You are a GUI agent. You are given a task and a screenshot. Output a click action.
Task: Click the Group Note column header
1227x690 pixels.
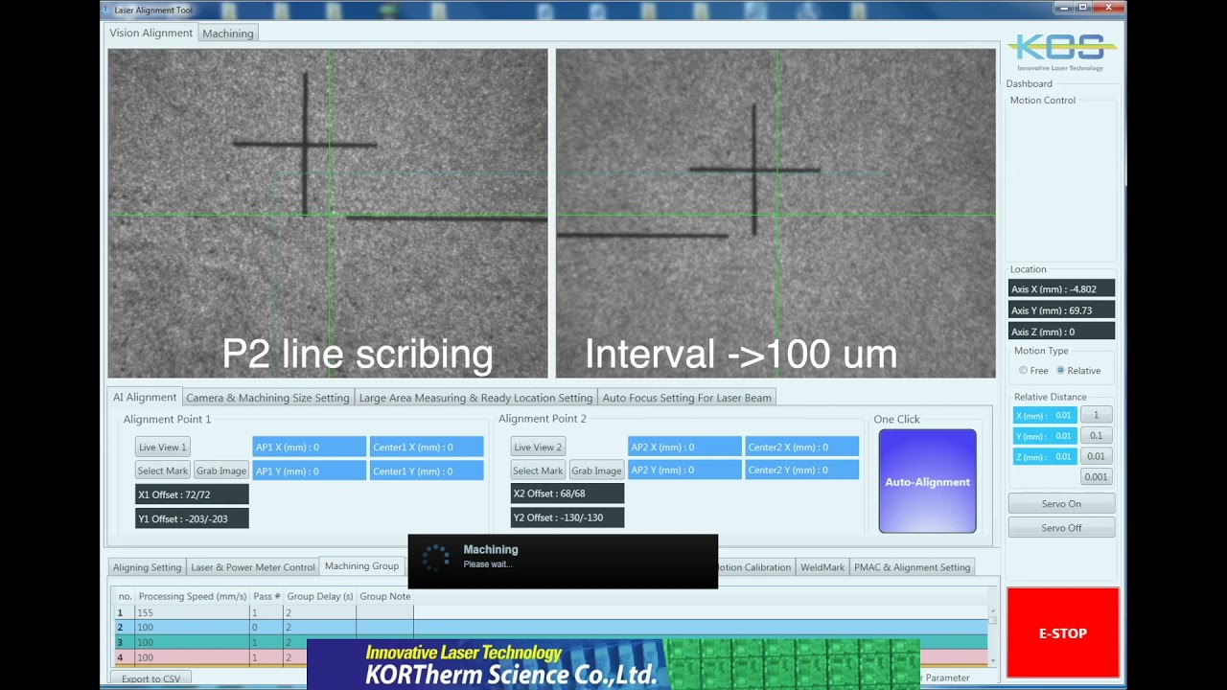point(385,596)
